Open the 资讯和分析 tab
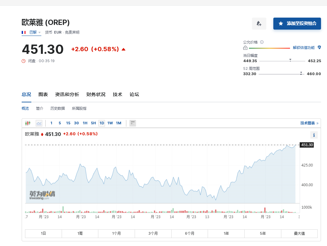This screenshot has height=246, width=327. 67,95
